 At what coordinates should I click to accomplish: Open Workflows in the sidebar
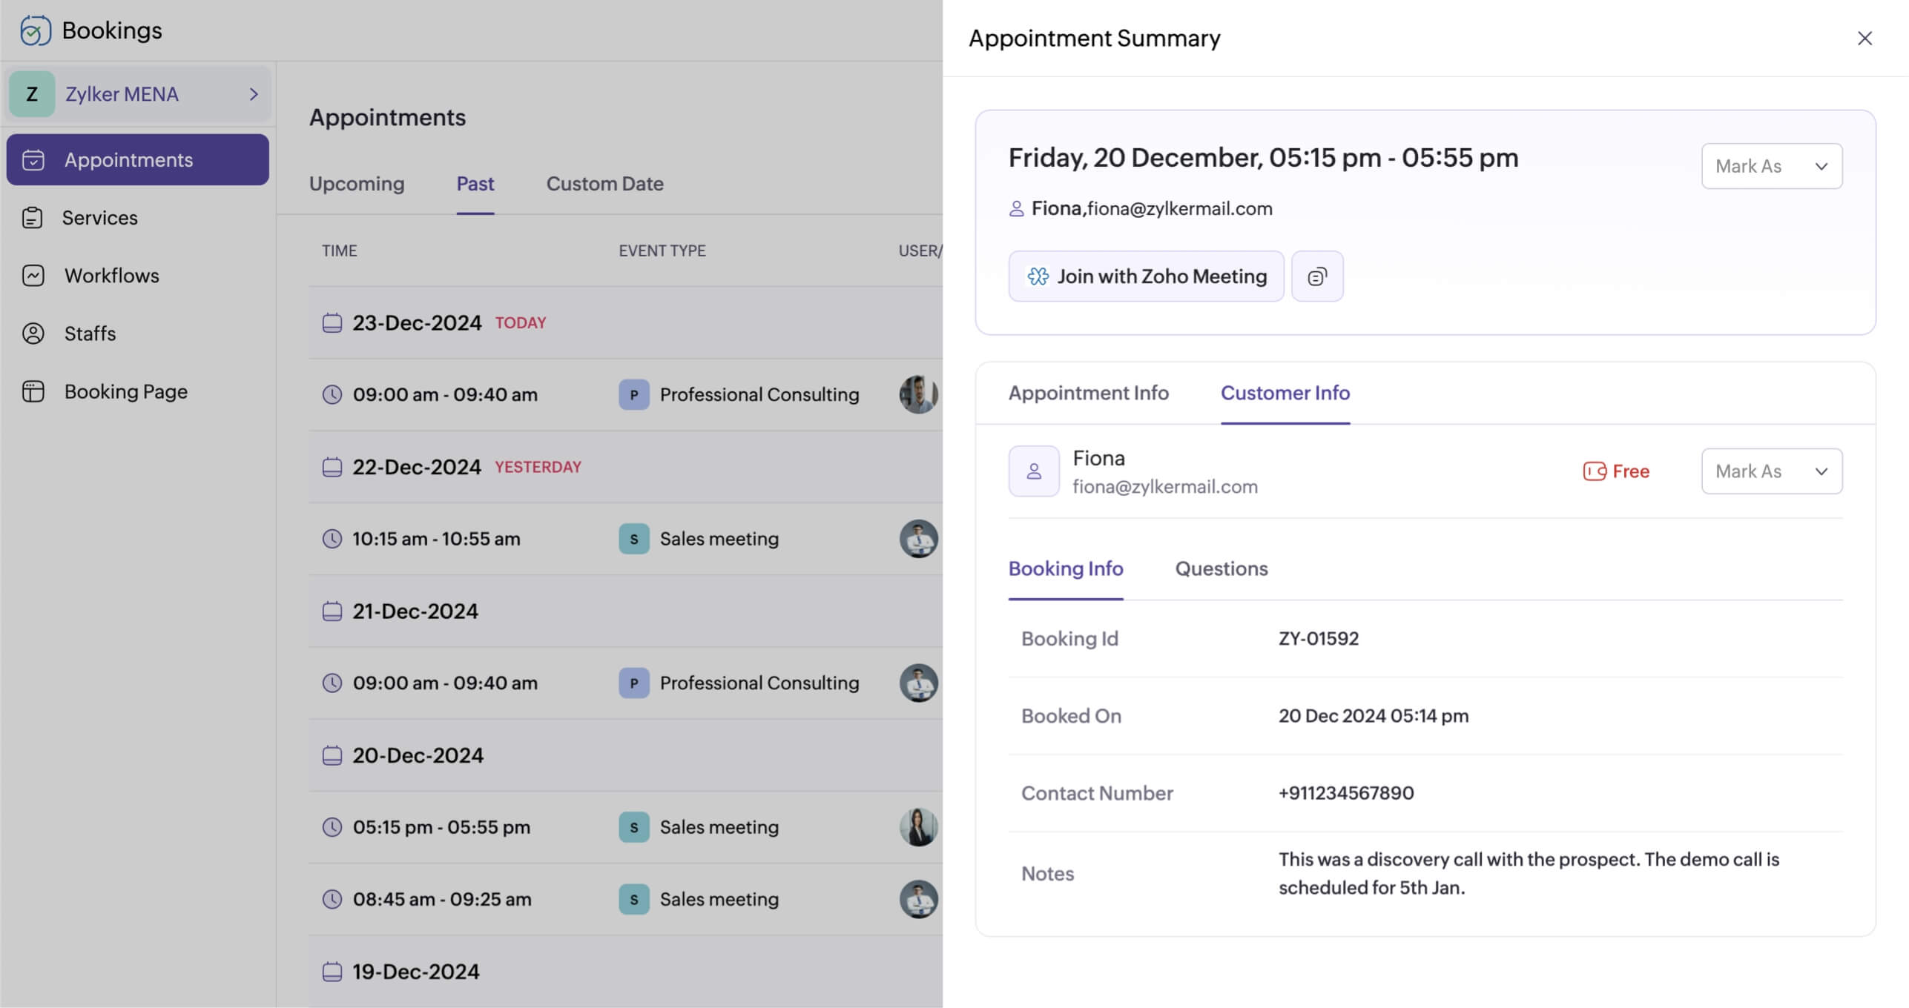111,276
